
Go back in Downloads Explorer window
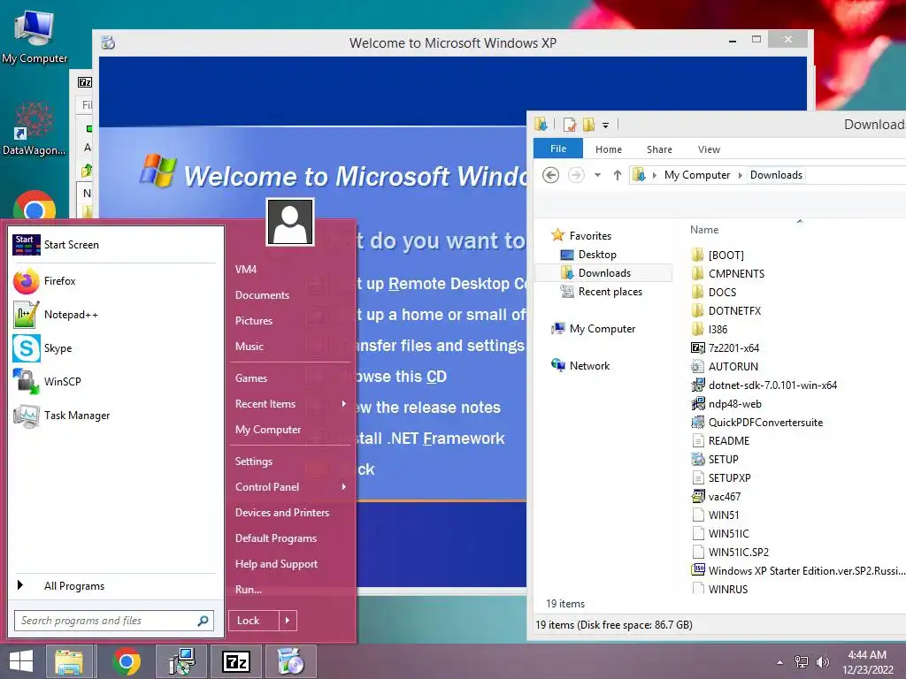tap(550, 175)
